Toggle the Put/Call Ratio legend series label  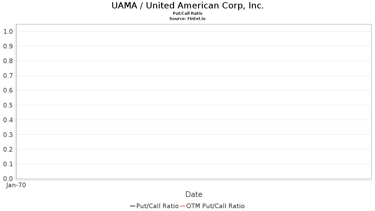tap(157, 206)
